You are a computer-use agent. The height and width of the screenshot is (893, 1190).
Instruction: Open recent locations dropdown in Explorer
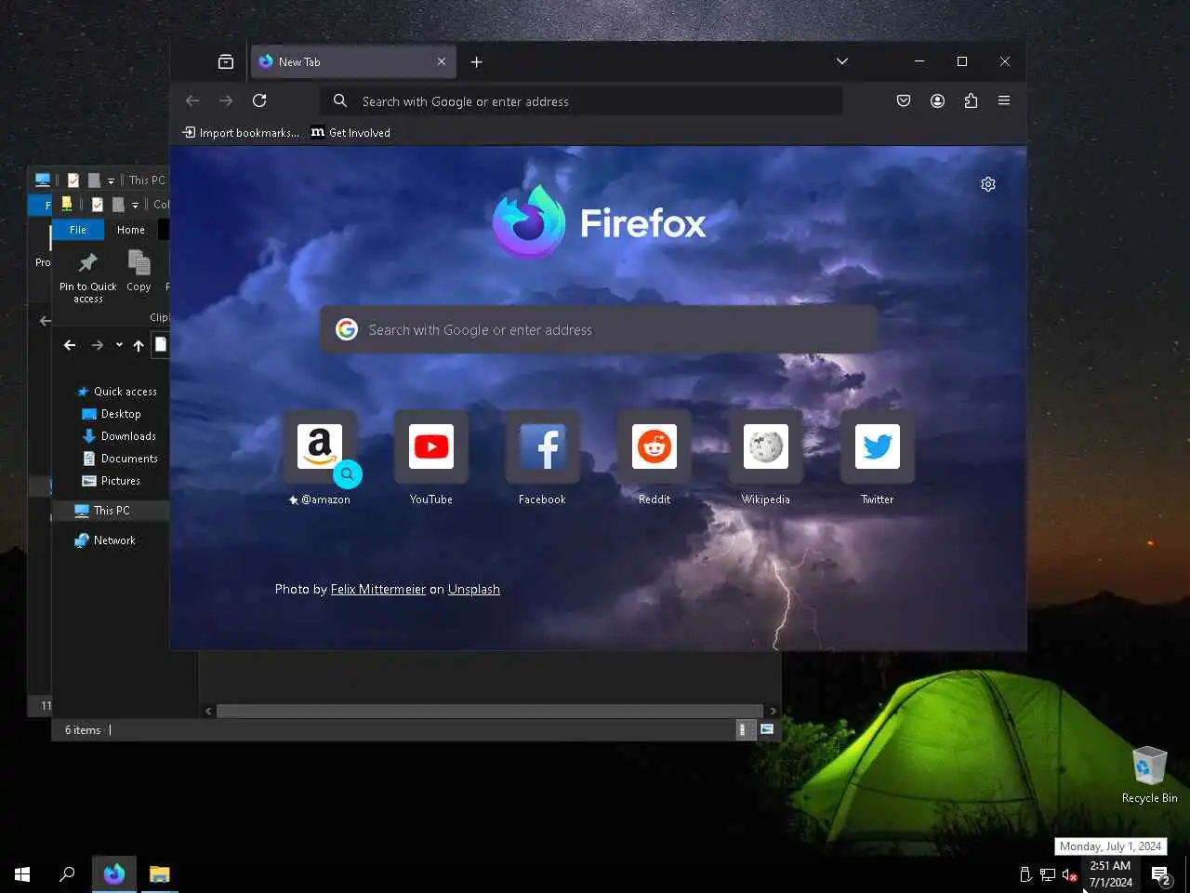coord(119,345)
